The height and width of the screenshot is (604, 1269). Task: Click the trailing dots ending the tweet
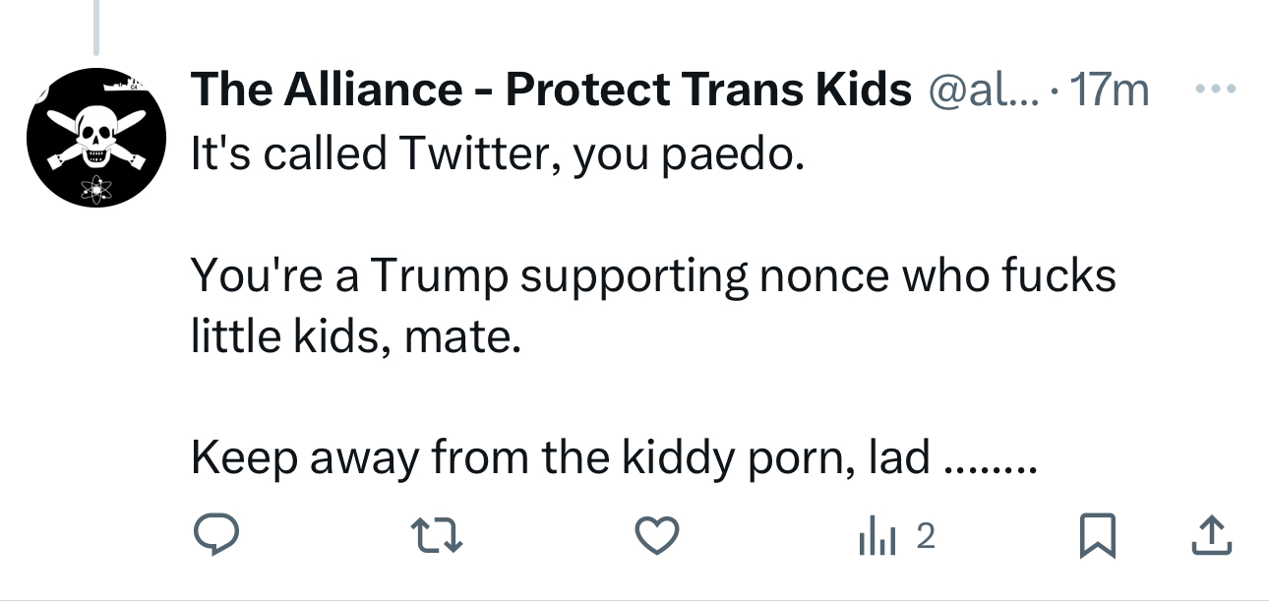click(989, 464)
